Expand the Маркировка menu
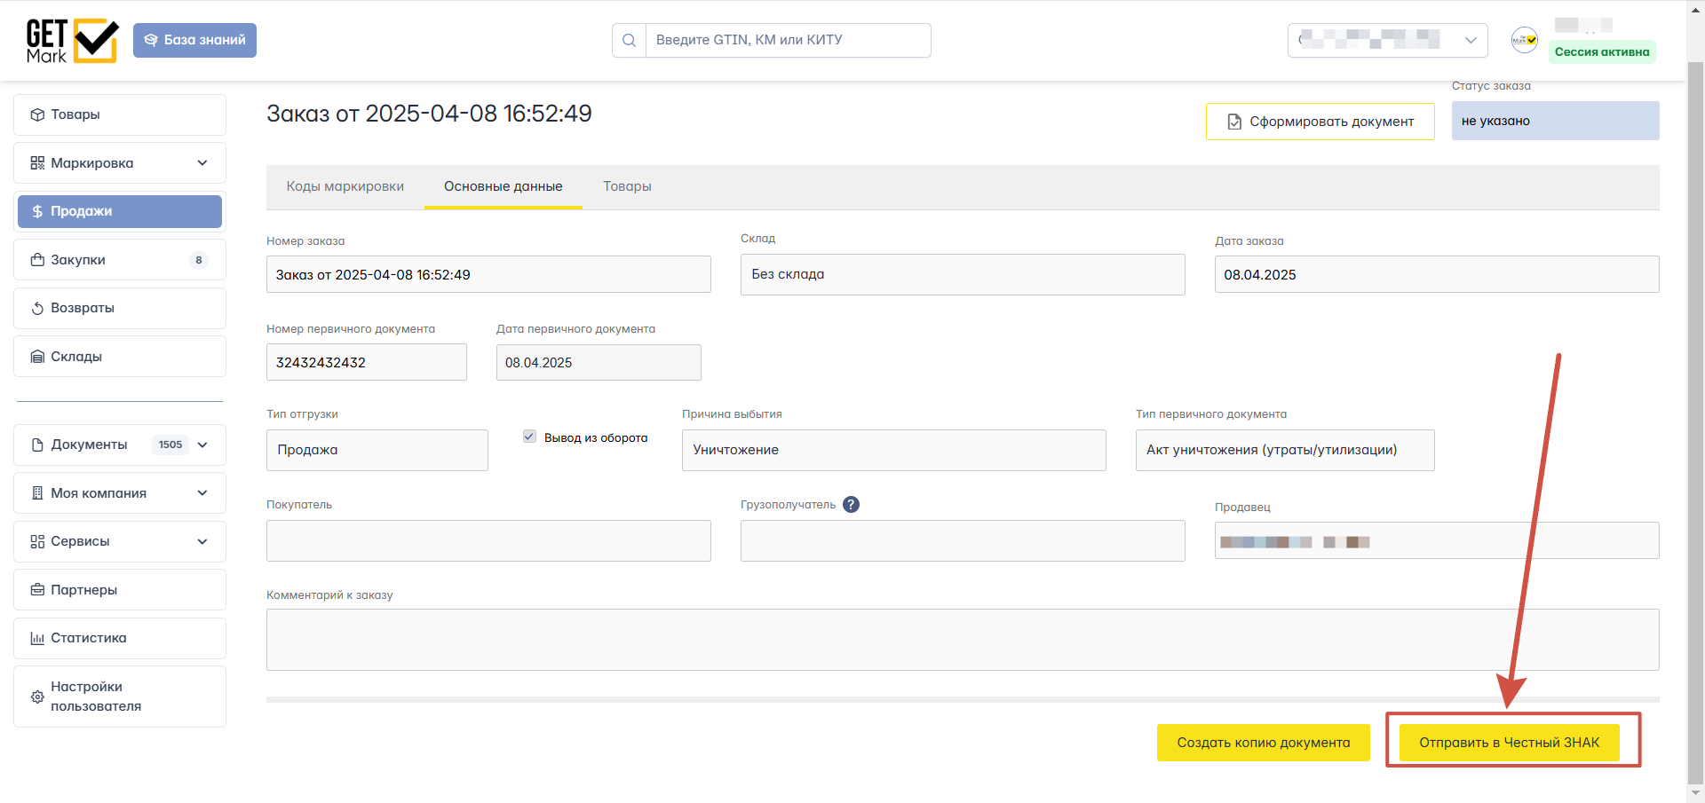 click(x=202, y=163)
